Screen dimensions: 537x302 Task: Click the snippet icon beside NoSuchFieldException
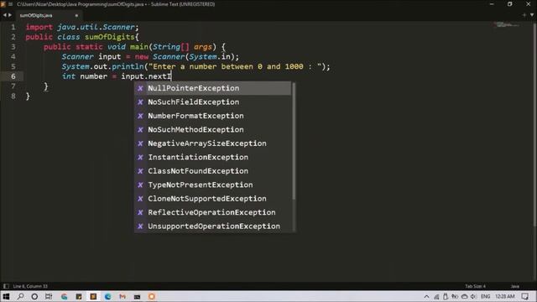pos(140,102)
